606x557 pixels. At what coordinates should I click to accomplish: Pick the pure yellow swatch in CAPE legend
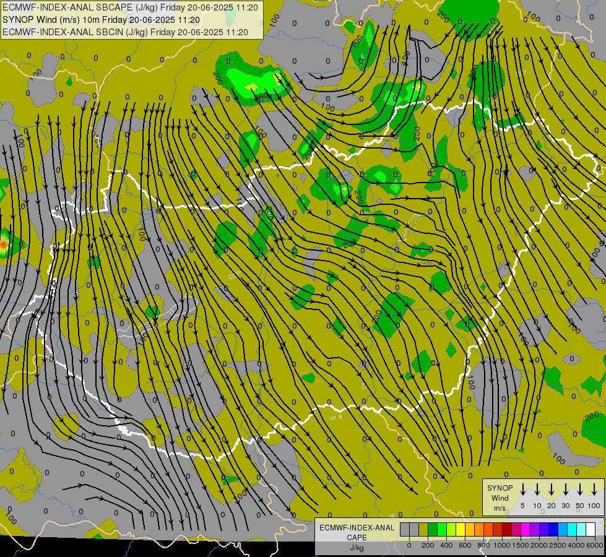tap(461, 529)
